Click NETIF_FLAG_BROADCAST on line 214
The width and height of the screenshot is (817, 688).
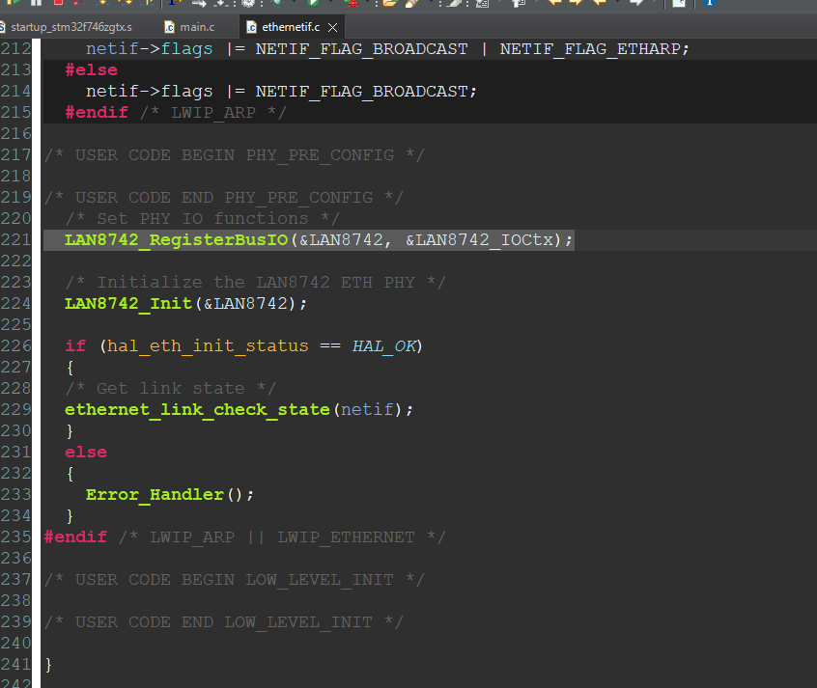(361, 92)
